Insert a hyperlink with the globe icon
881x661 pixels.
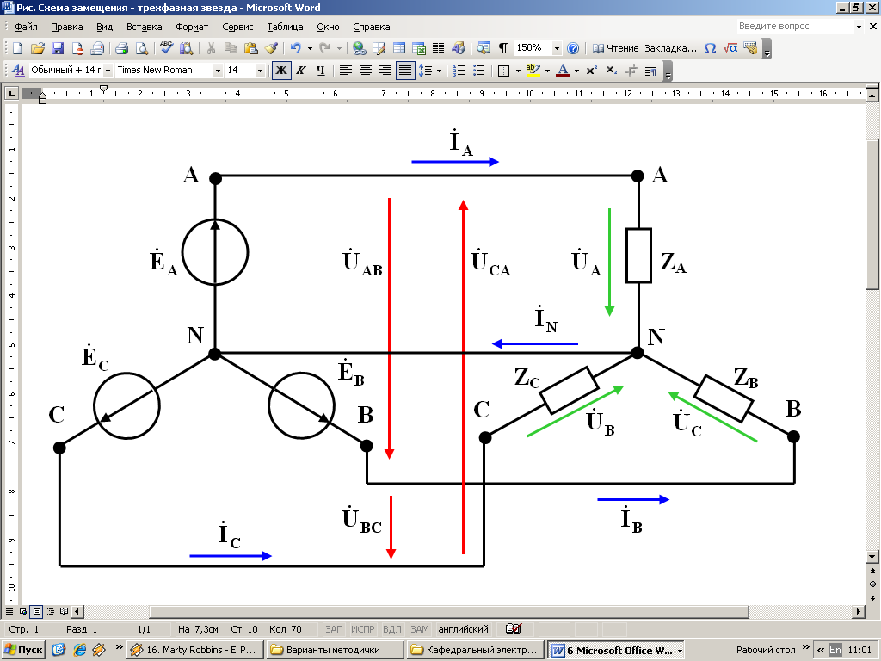click(x=359, y=48)
